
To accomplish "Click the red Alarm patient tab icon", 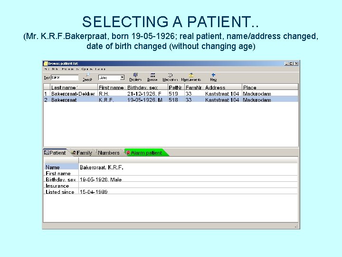I will (128, 153).
